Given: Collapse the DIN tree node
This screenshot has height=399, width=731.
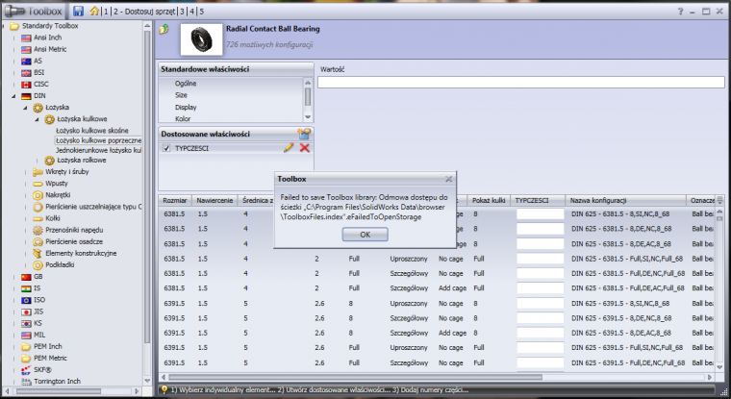Looking at the screenshot, I should point(13,96).
